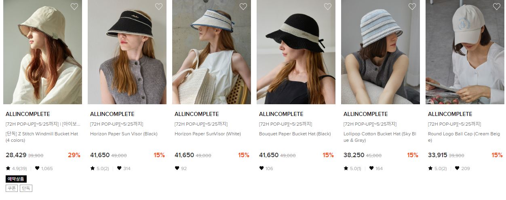Click heart icon on Round Logo Ball Cap image

[497, 6]
